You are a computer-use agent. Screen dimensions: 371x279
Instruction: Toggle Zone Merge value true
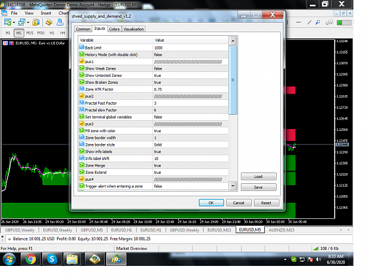click(x=191, y=165)
